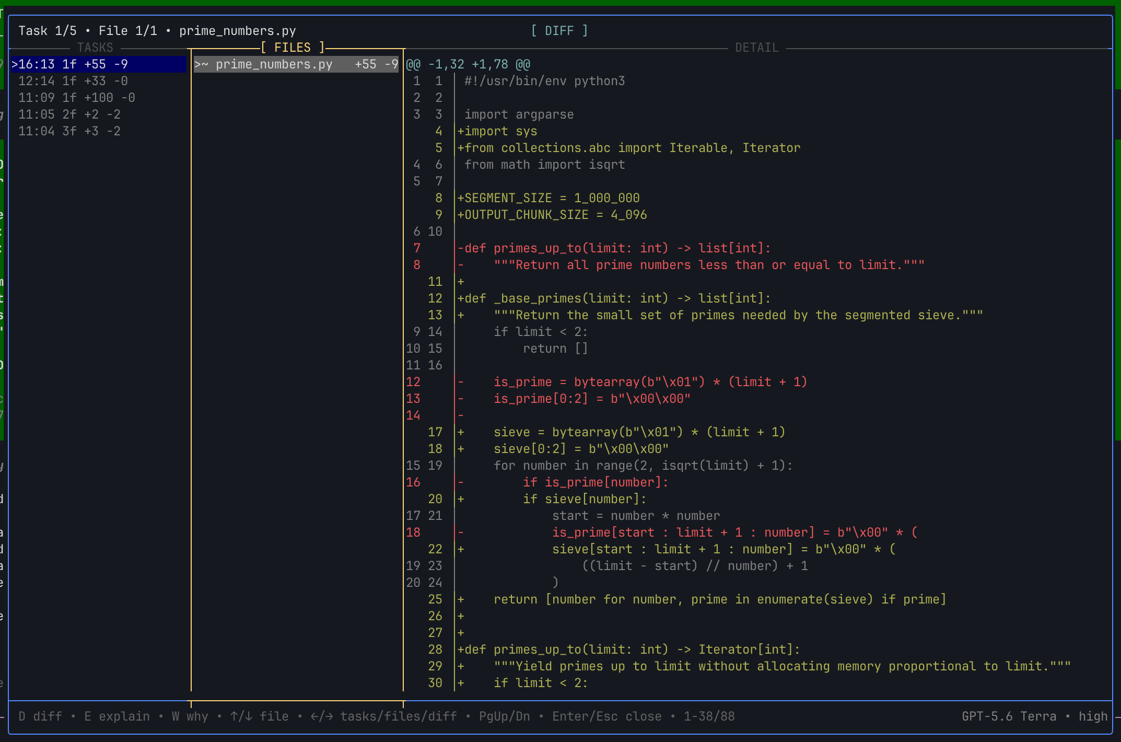Select task row 12:14 1f +33 -0
This screenshot has height=742, width=1121.
click(x=73, y=81)
